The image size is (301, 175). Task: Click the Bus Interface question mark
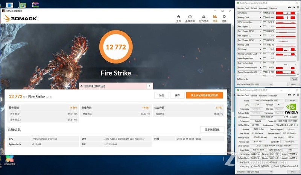point(297,125)
